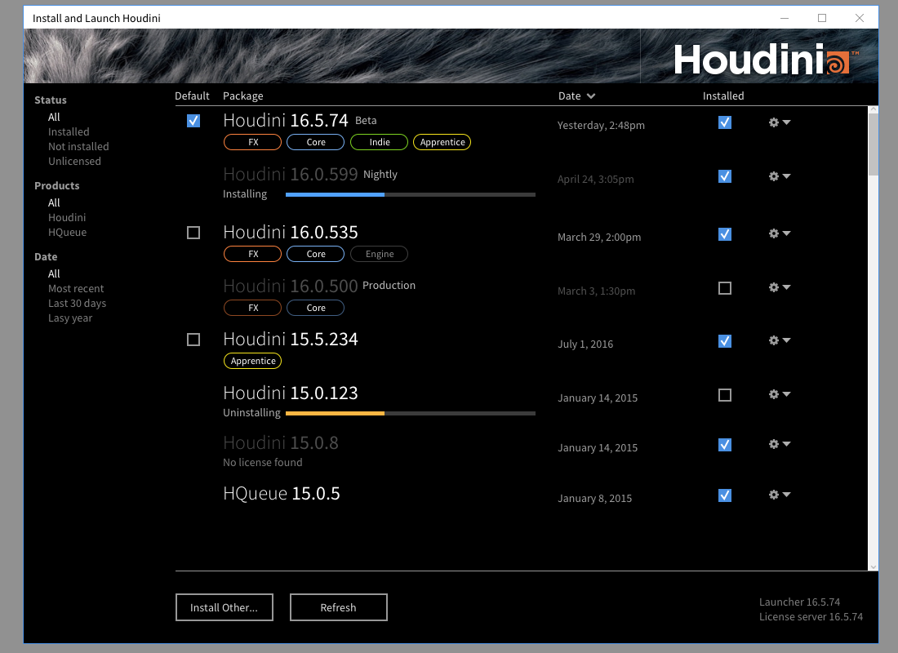Image resolution: width=898 pixels, height=653 pixels.
Task: Toggle Installed checkbox for Houdini 15.5.234
Action: tap(725, 341)
